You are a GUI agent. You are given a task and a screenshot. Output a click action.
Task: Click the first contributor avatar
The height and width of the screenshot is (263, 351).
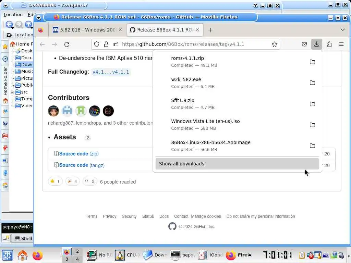(x=53, y=111)
